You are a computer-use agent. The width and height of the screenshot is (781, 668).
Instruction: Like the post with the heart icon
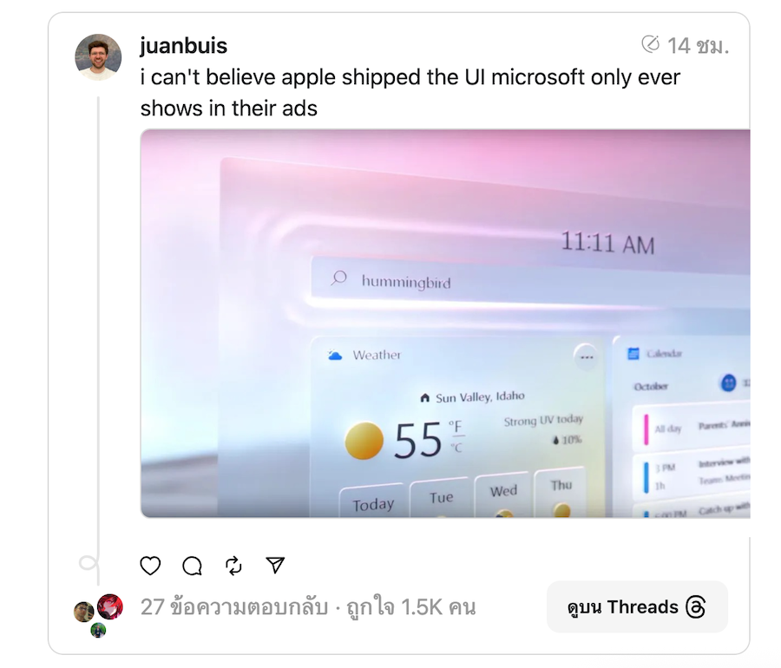150,566
